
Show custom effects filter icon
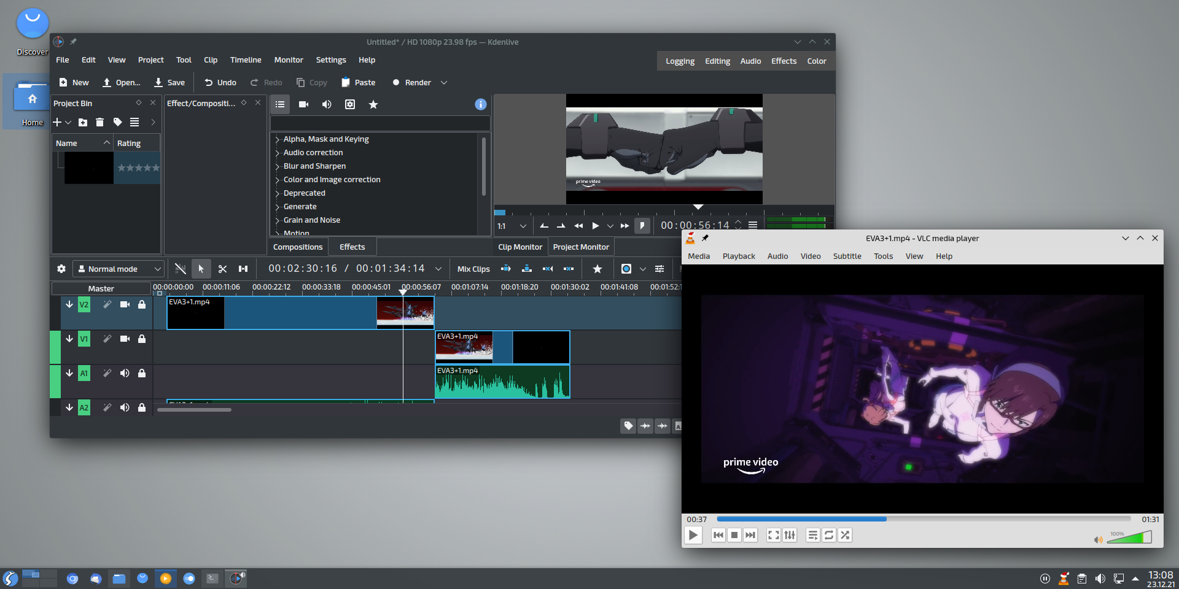(350, 104)
